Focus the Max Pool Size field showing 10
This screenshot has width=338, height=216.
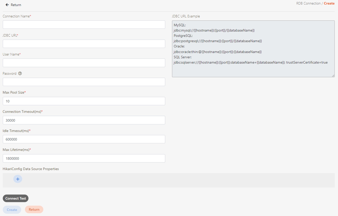pos(84,101)
